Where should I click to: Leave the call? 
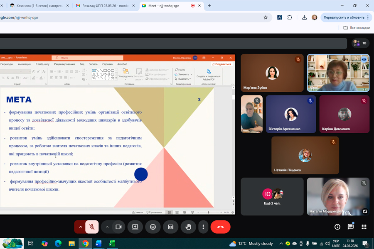click(220, 227)
